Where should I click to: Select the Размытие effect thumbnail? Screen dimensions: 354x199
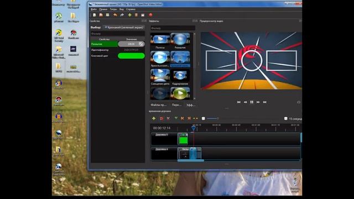(180, 41)
